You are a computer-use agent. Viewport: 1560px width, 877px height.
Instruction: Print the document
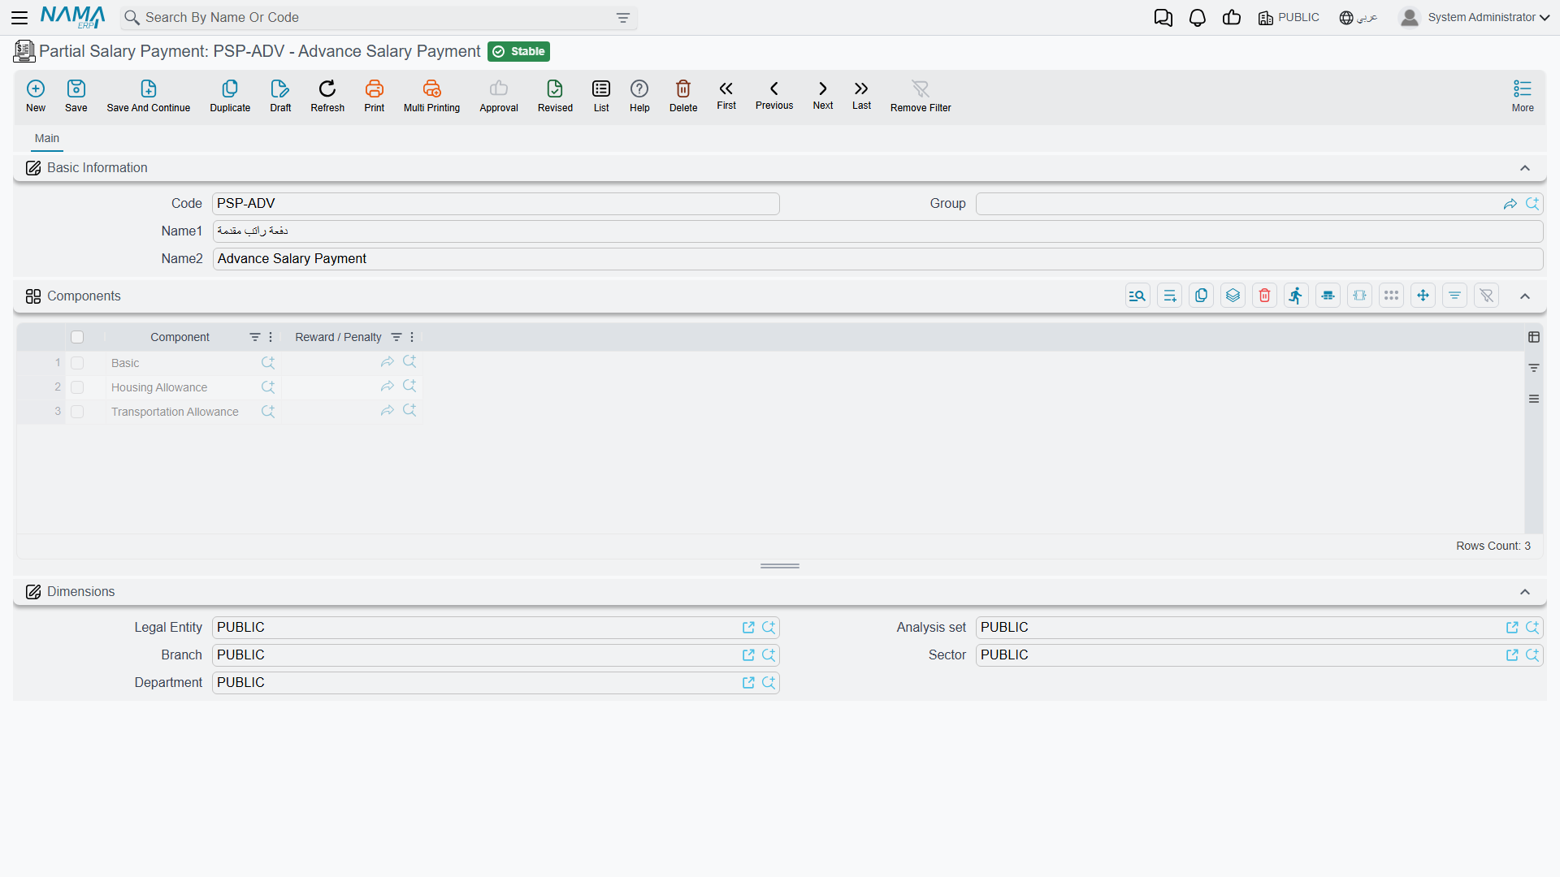tap(375, 96)
